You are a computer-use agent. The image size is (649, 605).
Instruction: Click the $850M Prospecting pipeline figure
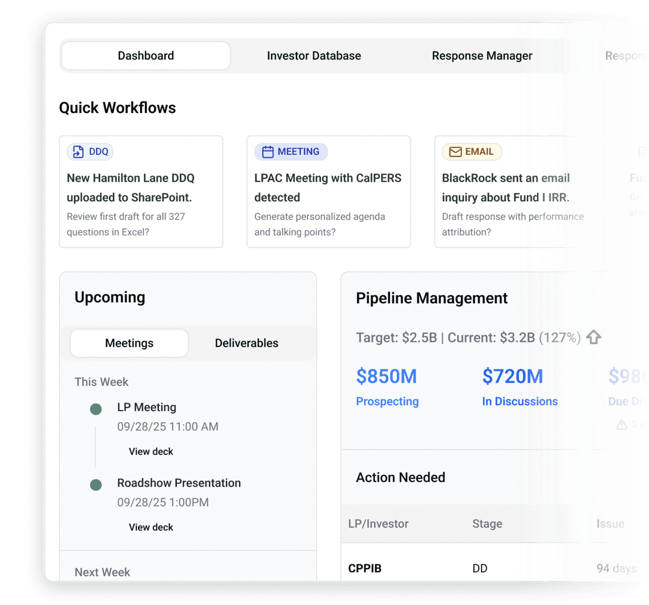coord(387,377)
